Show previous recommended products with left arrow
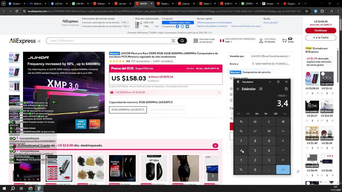Image resolution: width=342 pixels, height=192 pixels. pyautogui.click(x=18, y=176)
